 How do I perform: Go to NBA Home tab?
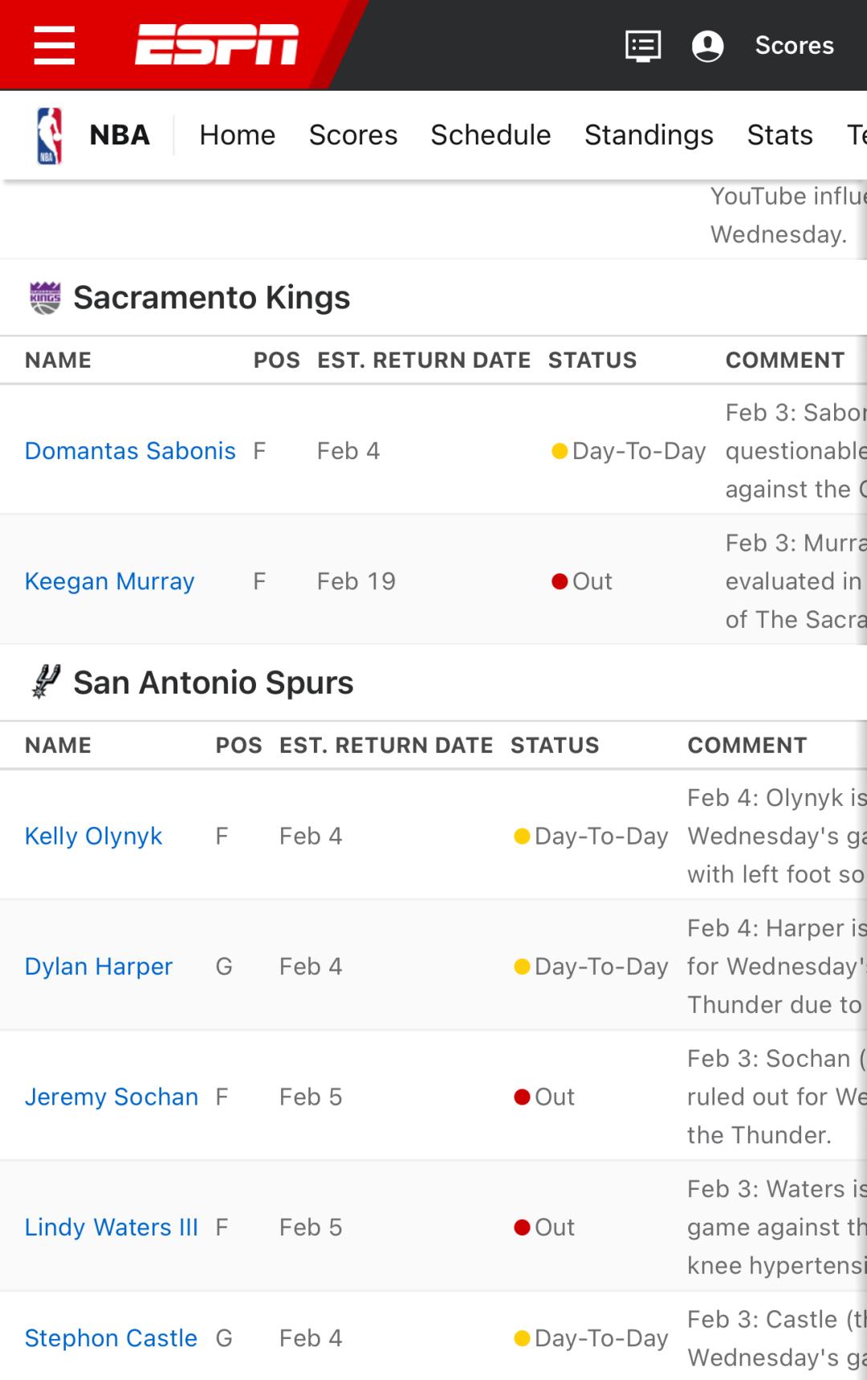click(237, 135)
